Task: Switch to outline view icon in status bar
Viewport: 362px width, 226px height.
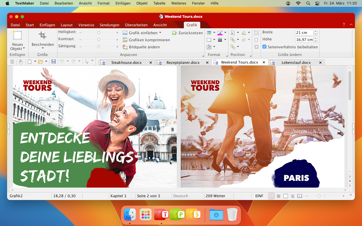Action: [292, 196]
